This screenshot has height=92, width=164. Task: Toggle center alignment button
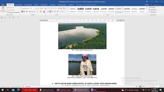point(50,11)
